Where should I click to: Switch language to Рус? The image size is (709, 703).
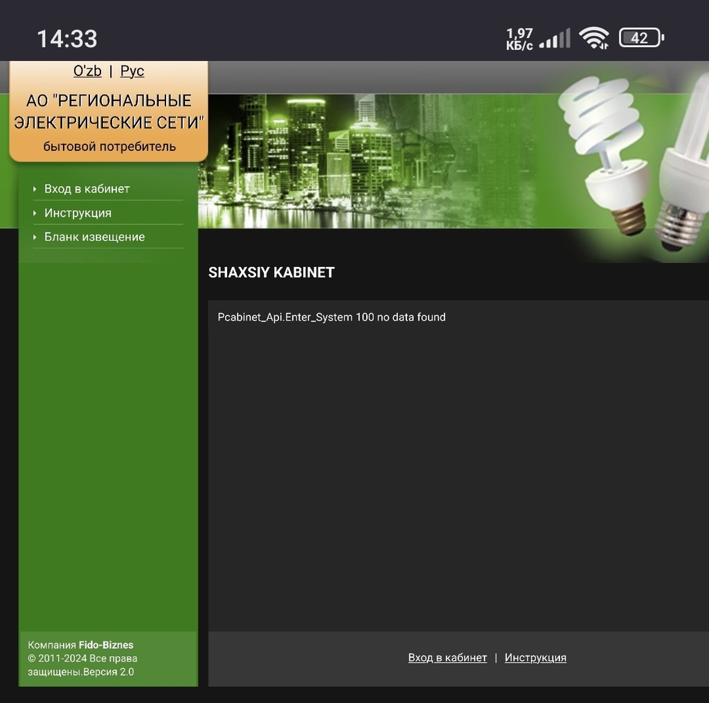[x=132, y=71]
